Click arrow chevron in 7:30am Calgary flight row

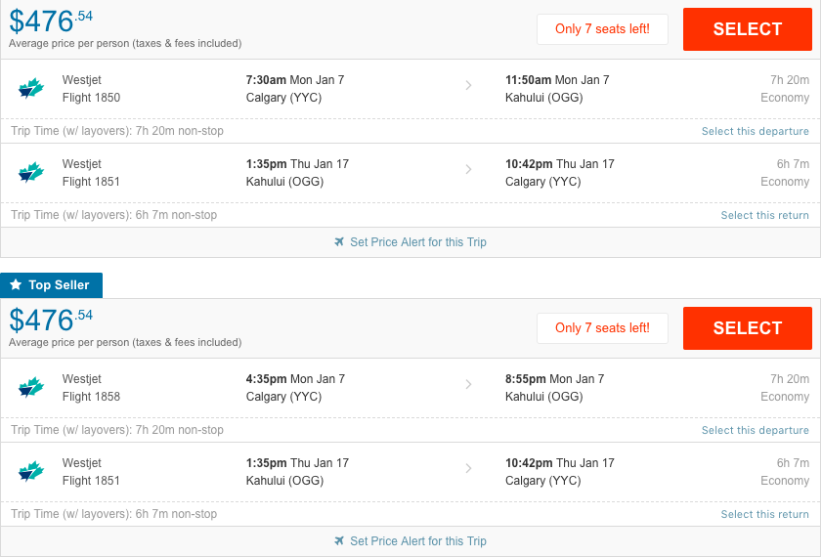point(468,85)
